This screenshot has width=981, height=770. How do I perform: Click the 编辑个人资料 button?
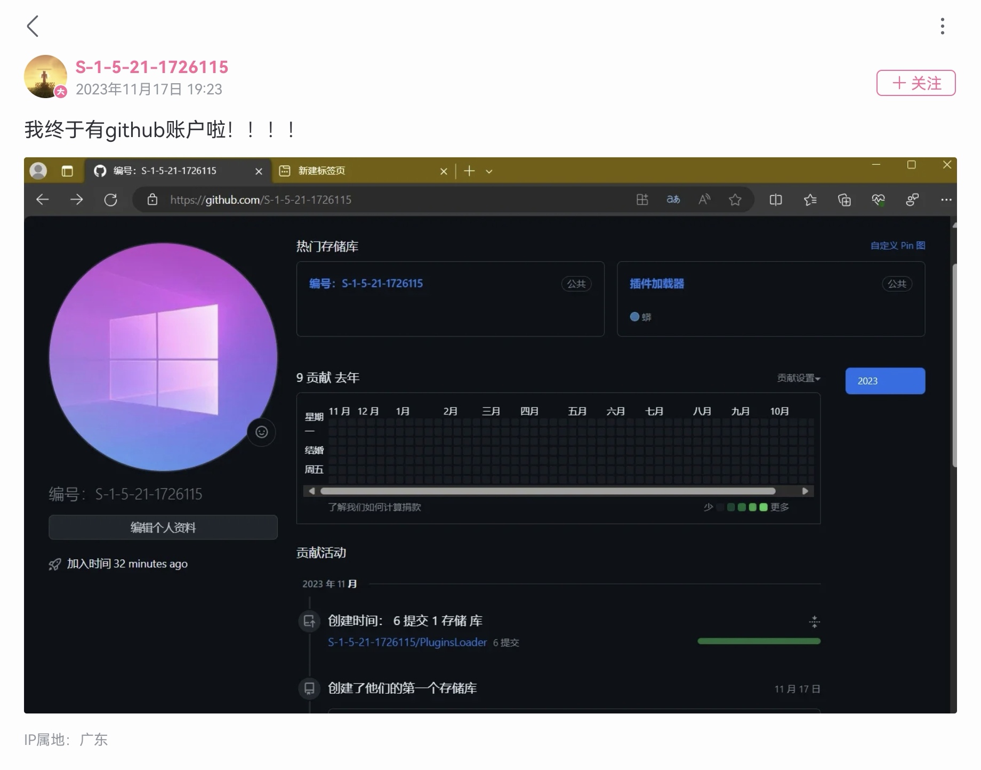coord(163,527)
